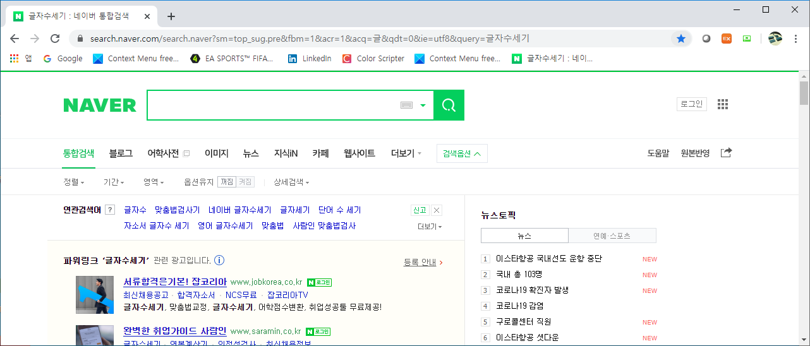This screenshot has height=346, width=810.
Task: Open the Google bookmark
Action: click(63, 59)
